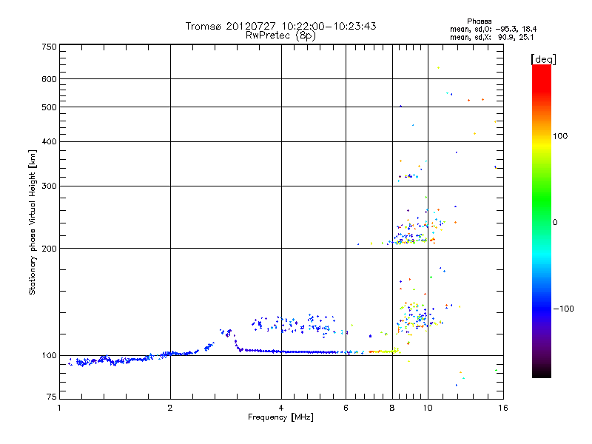
Task: Click the y-axis tick label "400"
Action: pos(49,141)
